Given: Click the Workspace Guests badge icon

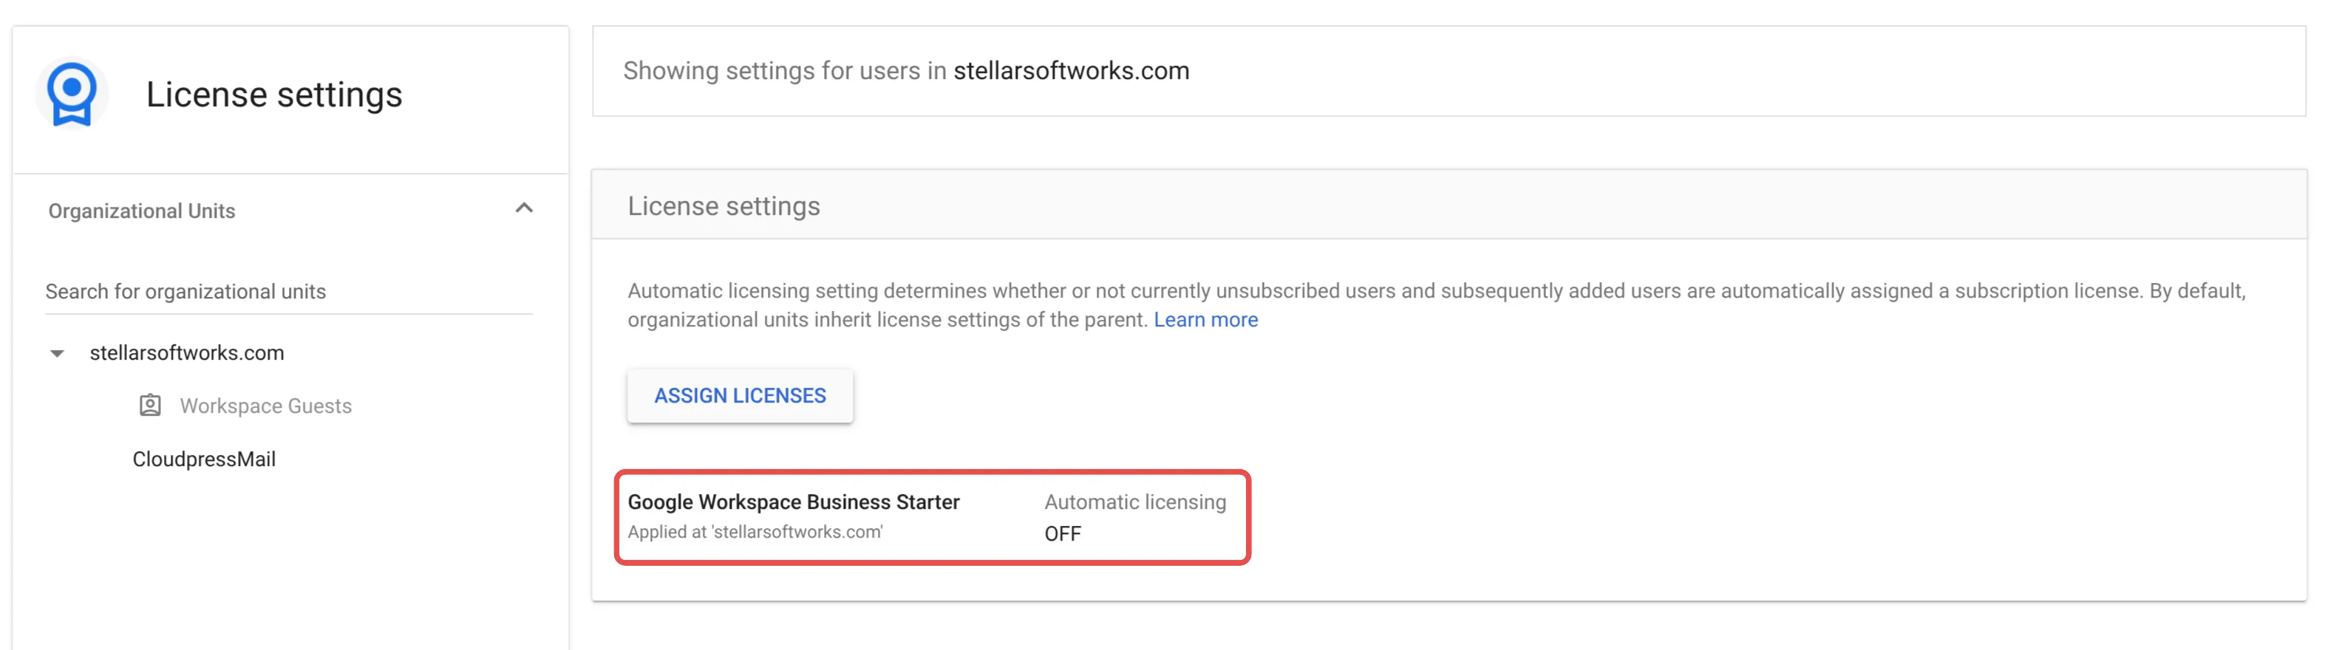Looking at the screenshot, I should point(150,406).
